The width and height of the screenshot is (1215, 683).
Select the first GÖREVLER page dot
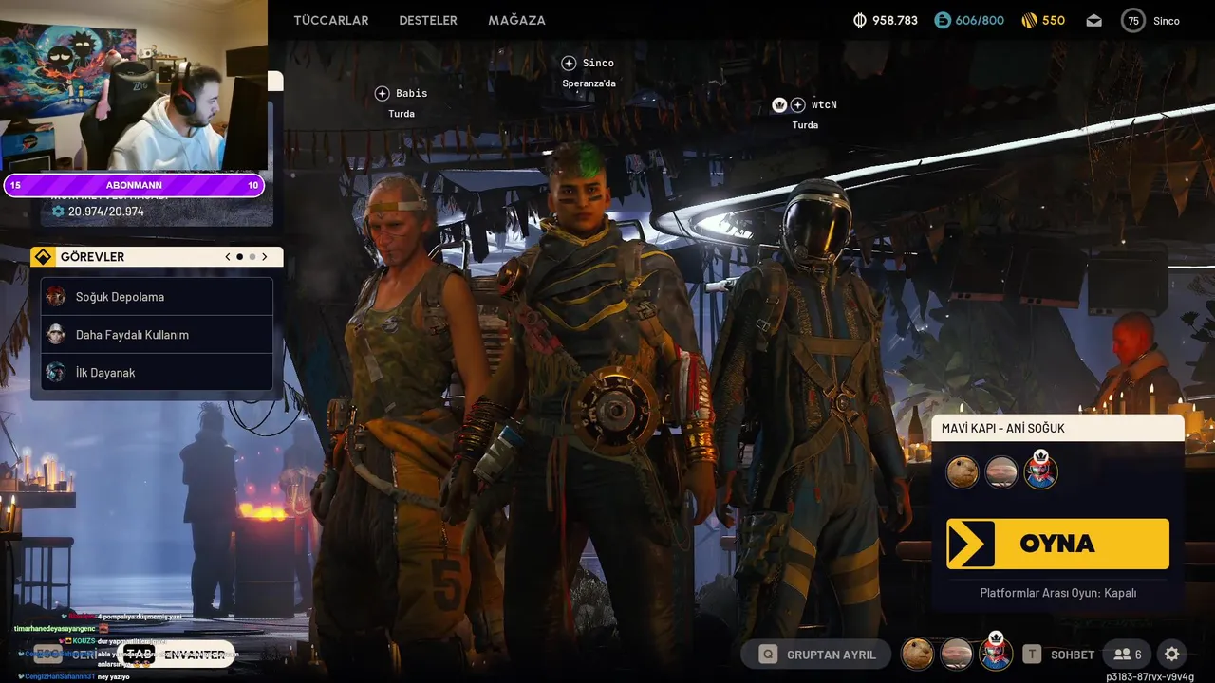tap(240, 257)
